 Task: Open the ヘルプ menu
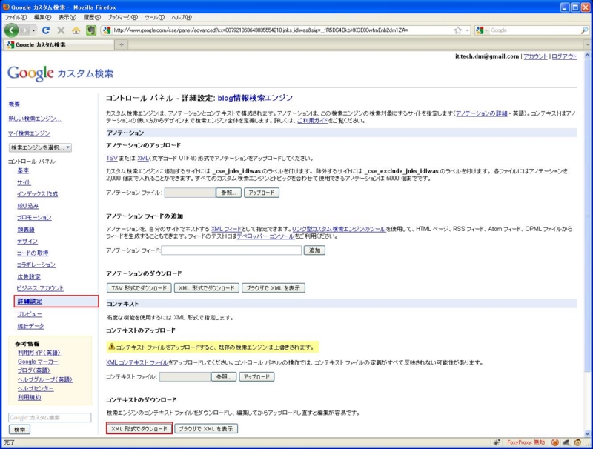pyautogui.click(x=182, y=17)
